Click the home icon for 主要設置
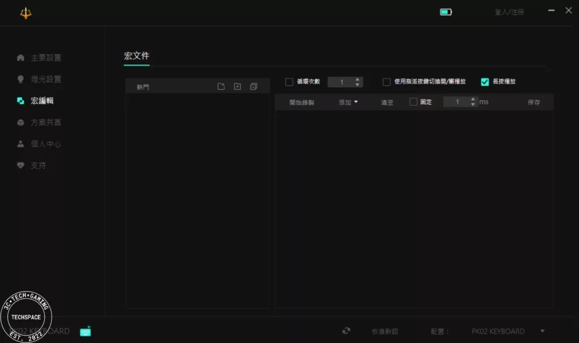The height and width of the screenshot is (343, 579). click(21, 58)
